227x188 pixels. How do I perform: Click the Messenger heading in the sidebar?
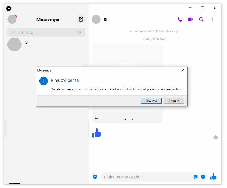pyautogui.click(x=48, y=19)
